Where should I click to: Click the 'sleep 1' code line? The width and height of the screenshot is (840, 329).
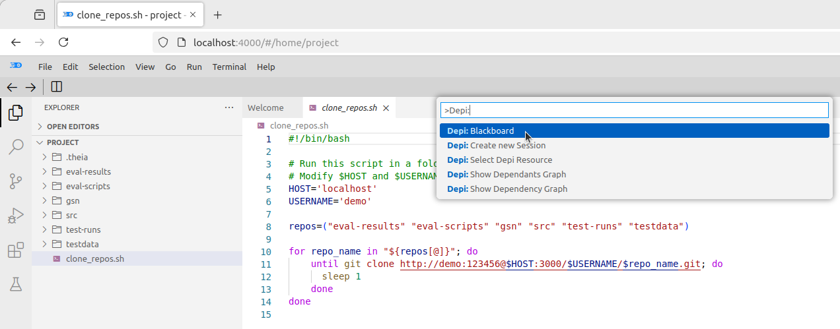coord(341,277)
